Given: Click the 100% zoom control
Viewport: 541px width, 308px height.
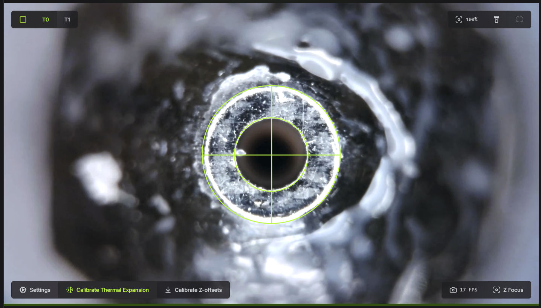Looking at the screenshot, I should pyautogui.click(x=466, y=20).
